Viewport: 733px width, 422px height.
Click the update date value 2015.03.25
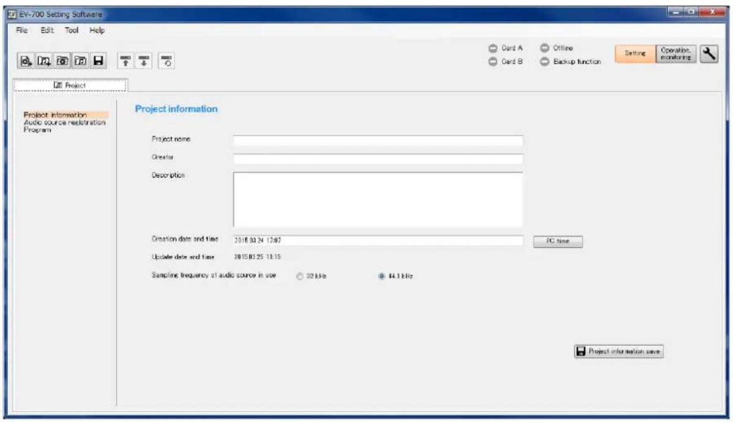coord(257,257)
